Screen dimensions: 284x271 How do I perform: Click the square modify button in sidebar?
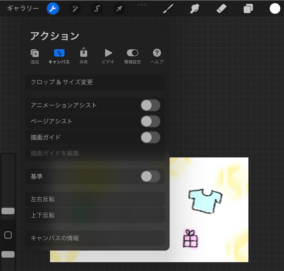pyautogui.click(x=8, y=235)
